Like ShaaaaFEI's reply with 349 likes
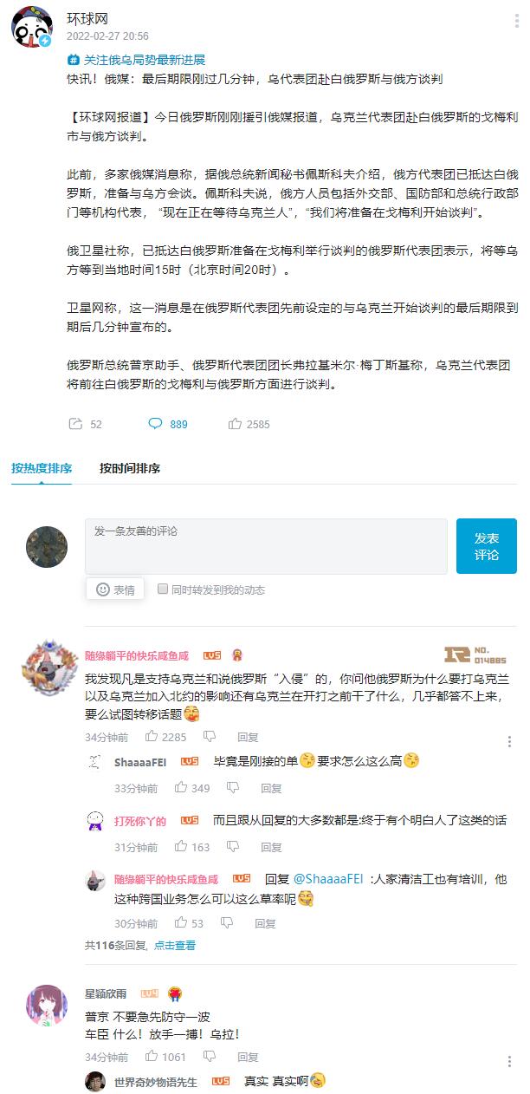 pos(181,788)
